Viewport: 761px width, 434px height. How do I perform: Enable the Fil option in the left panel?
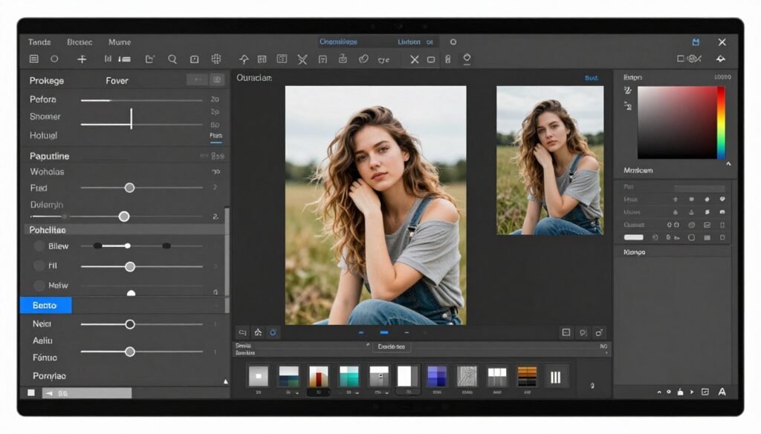[39, 266]
